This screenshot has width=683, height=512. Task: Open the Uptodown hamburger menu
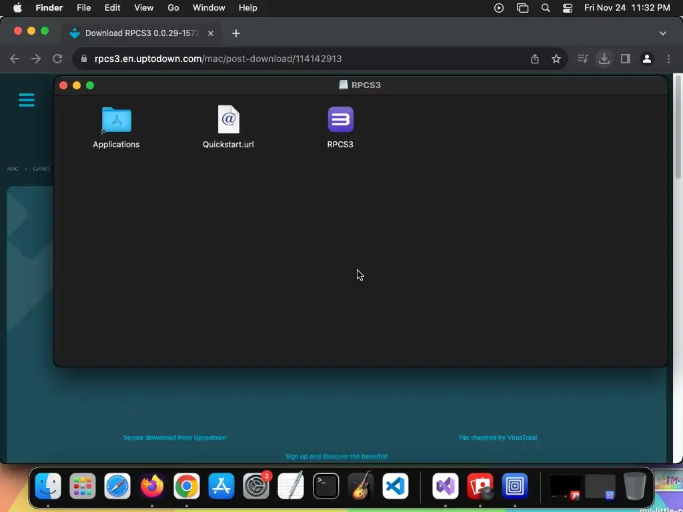click(27, 100)
